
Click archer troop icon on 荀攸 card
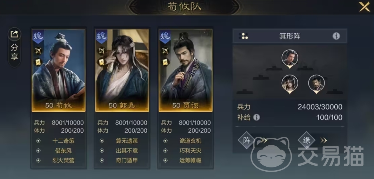click(x=38, y=51)
